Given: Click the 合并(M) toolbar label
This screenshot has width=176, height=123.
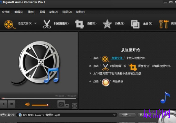Looking at the screenshot, I should coord(148,23).
